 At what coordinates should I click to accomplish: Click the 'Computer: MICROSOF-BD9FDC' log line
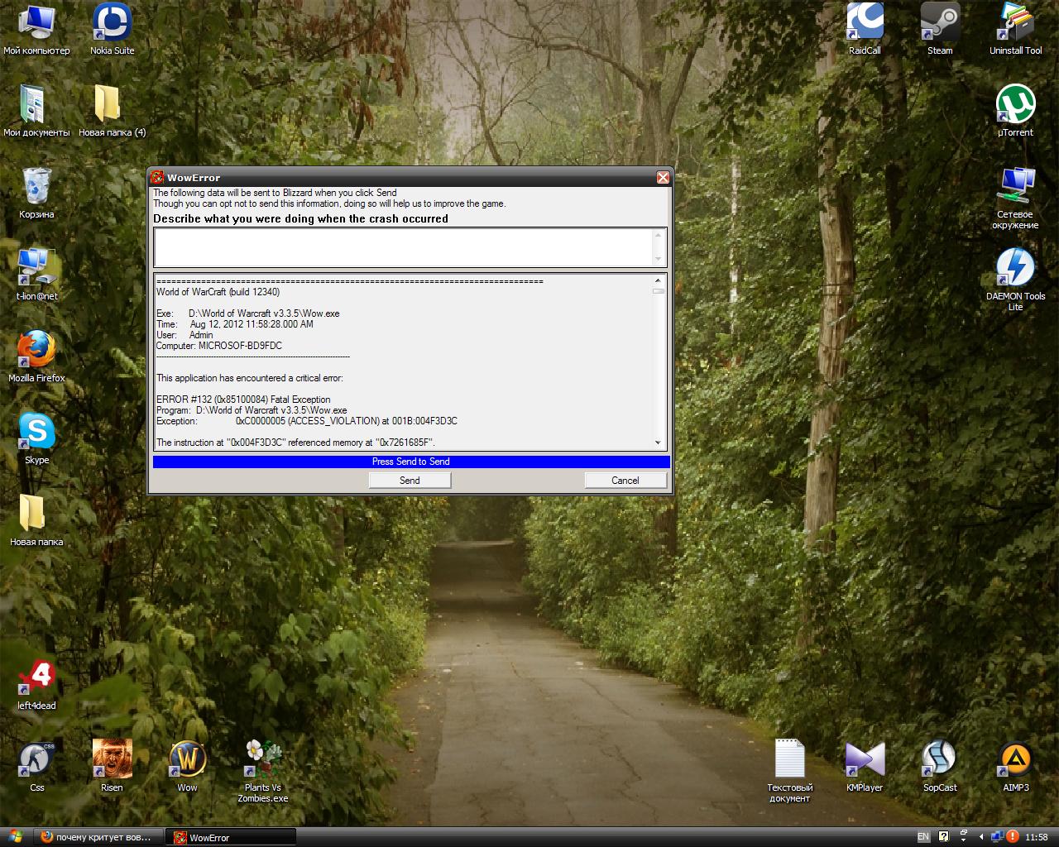click(218, 346)
